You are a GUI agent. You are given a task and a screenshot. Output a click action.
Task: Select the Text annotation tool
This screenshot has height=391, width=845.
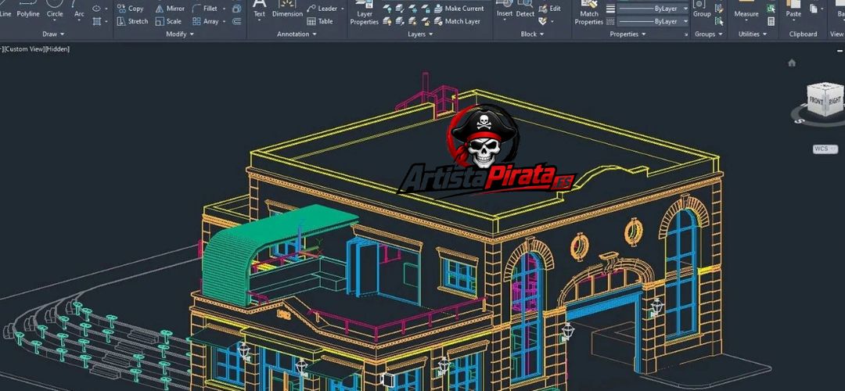click(259, 9)
